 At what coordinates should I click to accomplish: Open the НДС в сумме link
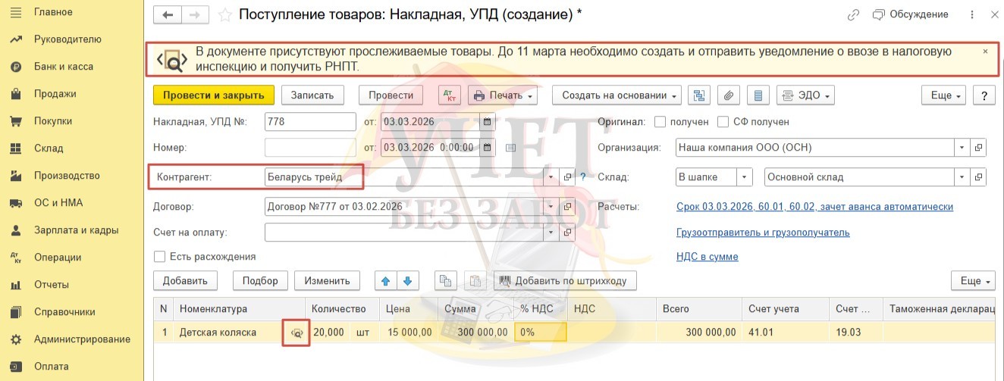tap(707, 257)
